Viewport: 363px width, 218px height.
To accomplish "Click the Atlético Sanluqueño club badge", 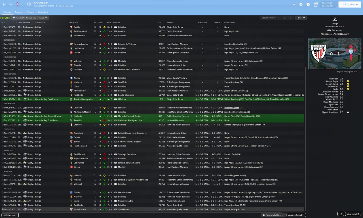I will click(x=71, y=99).
